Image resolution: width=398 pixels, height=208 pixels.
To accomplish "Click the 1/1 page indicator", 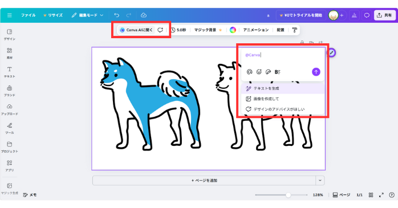I will [x=359, y=195].
